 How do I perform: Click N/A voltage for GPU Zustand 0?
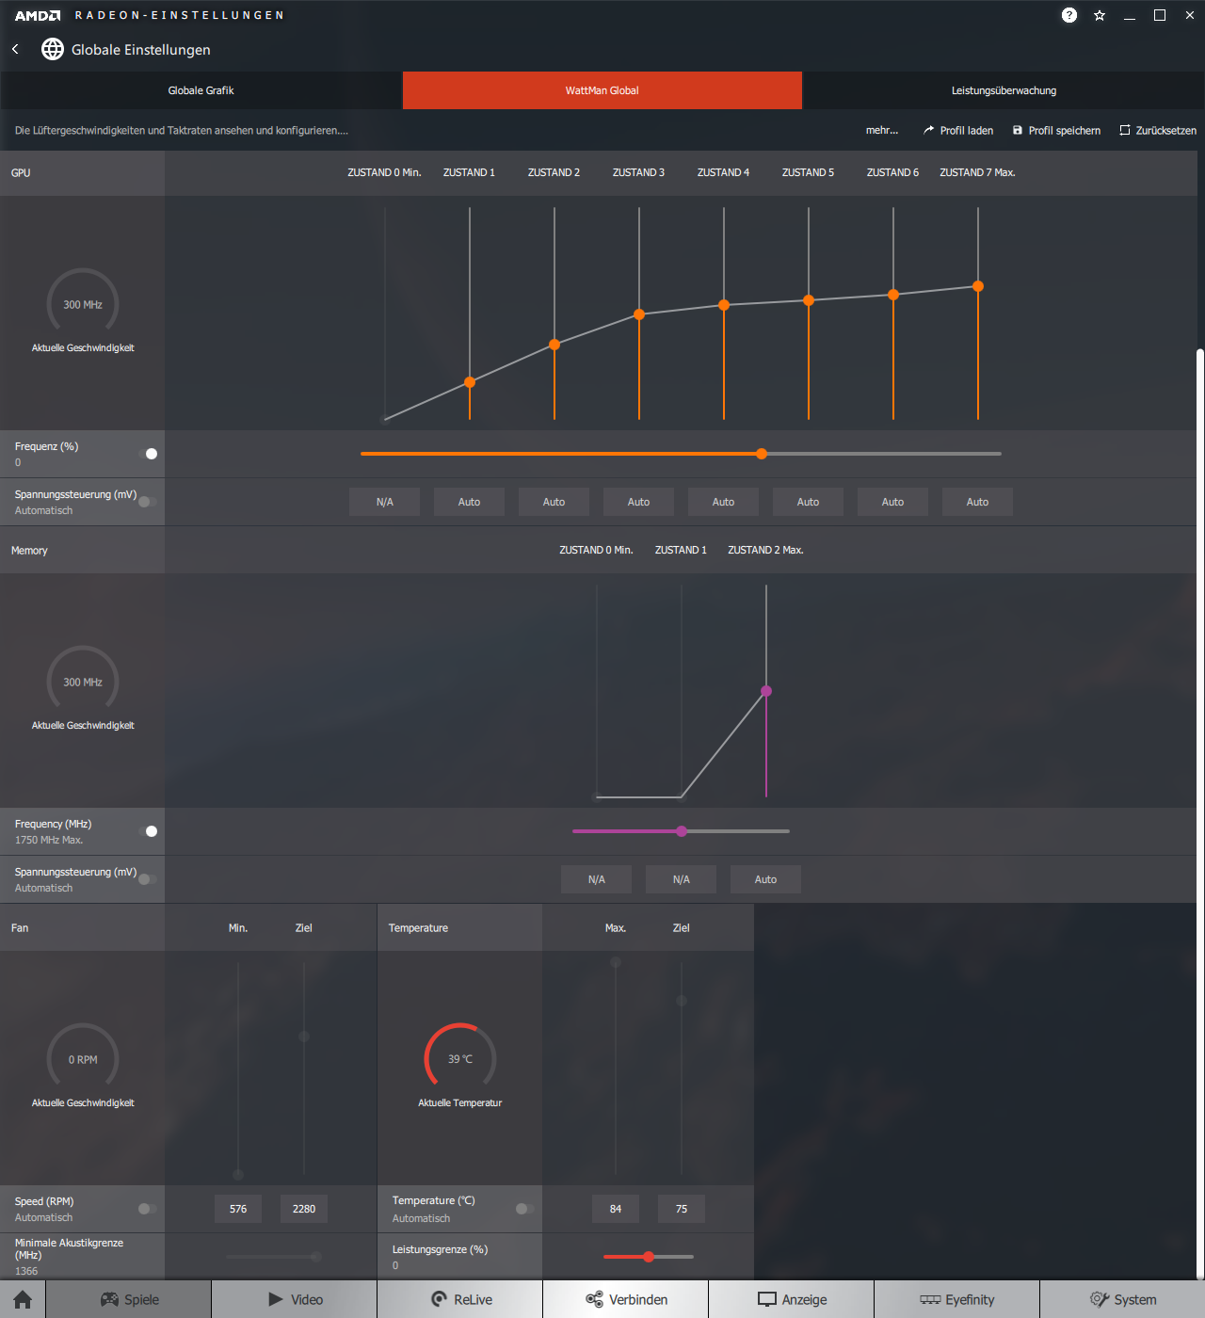[384, 502]
